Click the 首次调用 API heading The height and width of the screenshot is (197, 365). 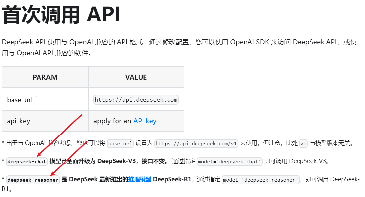61,15
